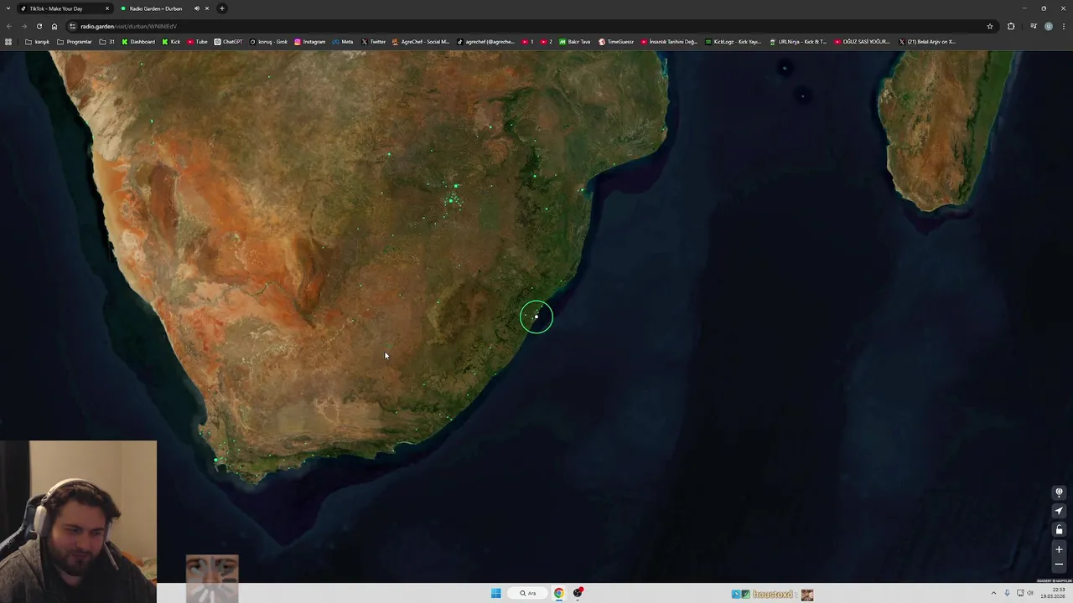The width and height of the screenshot is (1073, 603).
Task: Go back to the previous page
Action: click(x=9, y=26)
